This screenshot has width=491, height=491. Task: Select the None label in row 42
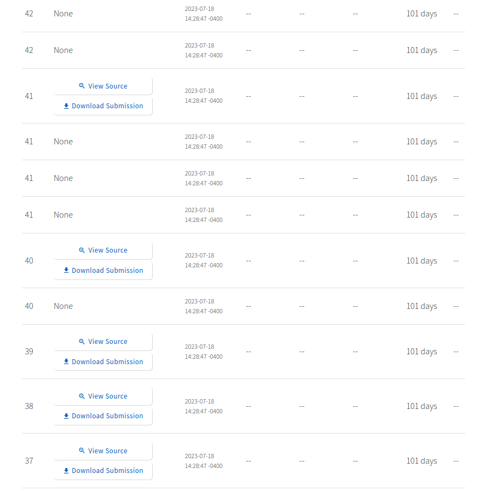tap(63, 13)
